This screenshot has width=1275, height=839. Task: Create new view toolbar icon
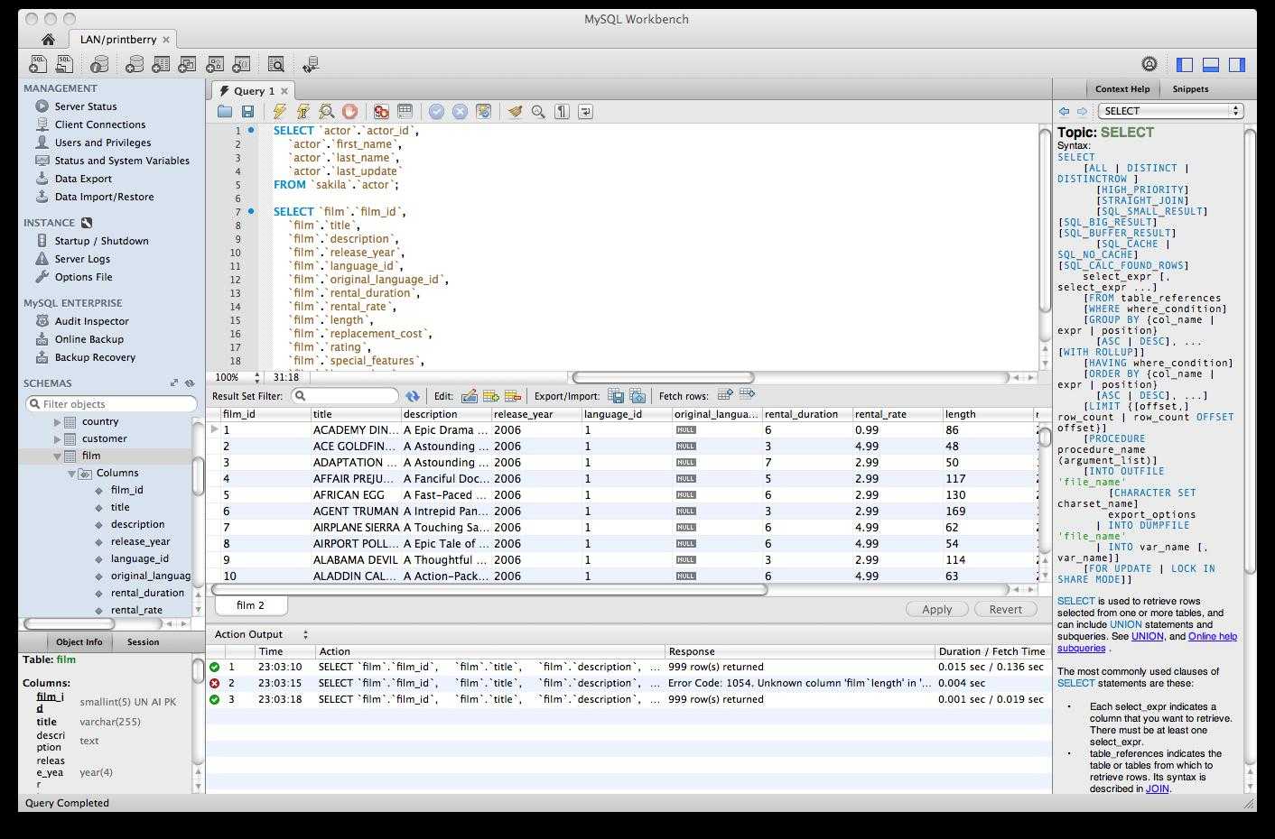tap(187, 64)
